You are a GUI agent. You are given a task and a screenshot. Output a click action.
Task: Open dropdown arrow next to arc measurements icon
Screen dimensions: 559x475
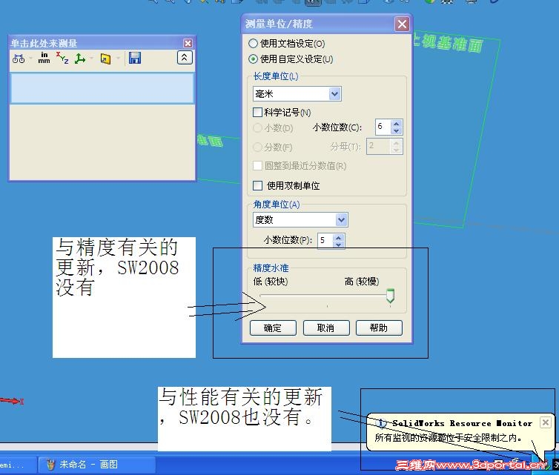tap(31, 58)
